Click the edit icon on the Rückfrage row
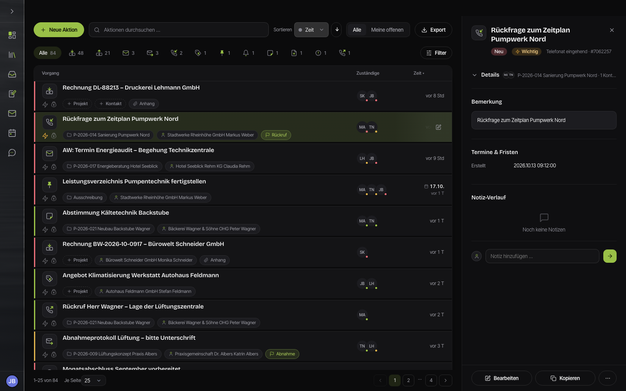The width and height of the screenshot is (626, 391). [439, 127]
